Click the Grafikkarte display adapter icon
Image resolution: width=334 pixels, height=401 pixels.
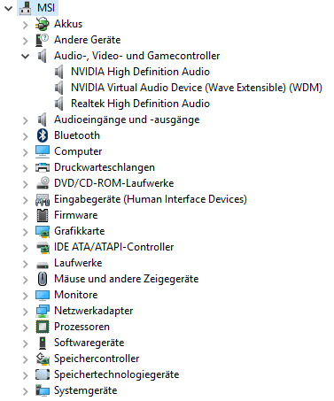(x=43, y=231)
